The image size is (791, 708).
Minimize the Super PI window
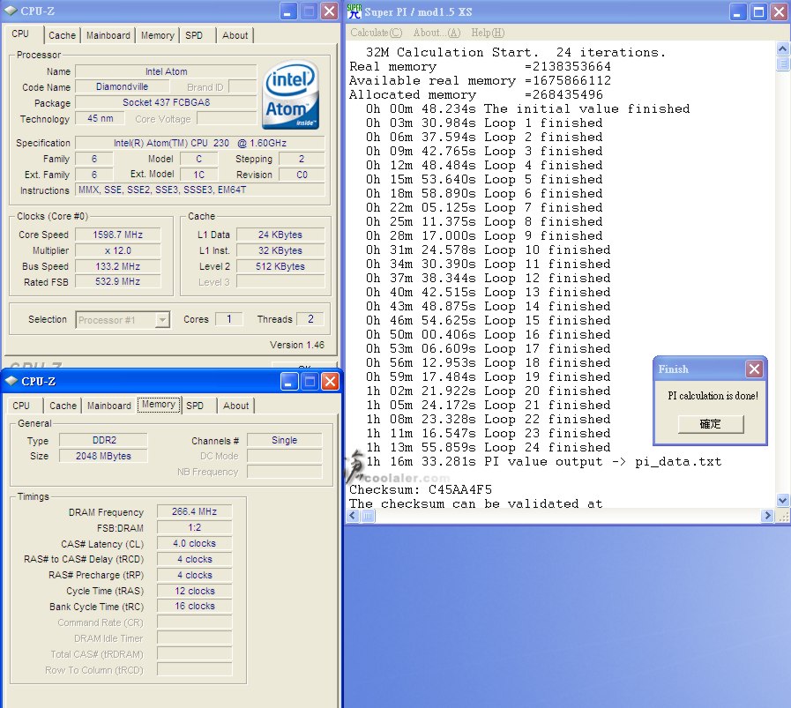click(x=737, y=11)
